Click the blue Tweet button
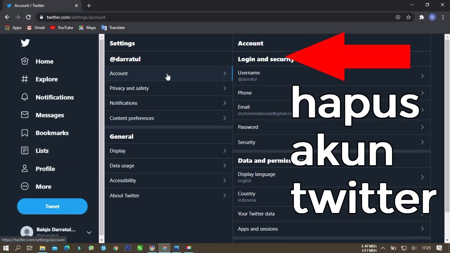The height and width of the screenshot is (253, 450). (52, 206)
